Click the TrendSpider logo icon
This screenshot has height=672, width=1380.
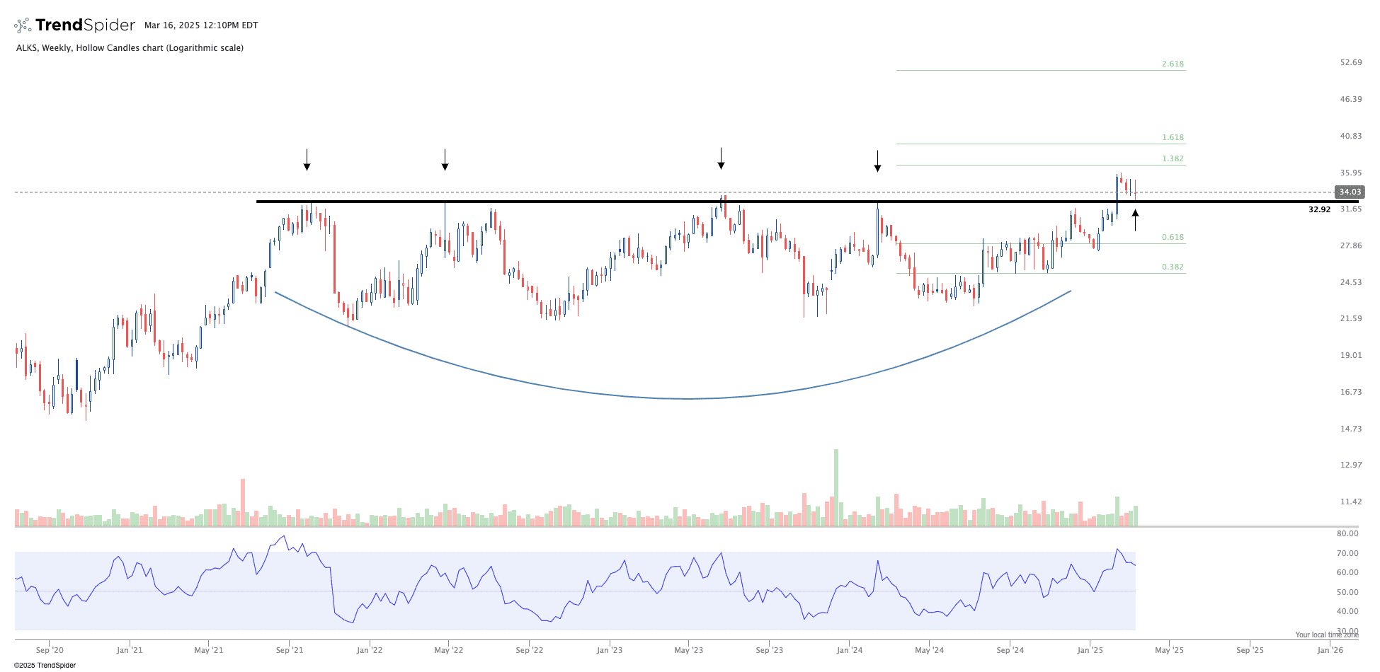coord(23,25)
